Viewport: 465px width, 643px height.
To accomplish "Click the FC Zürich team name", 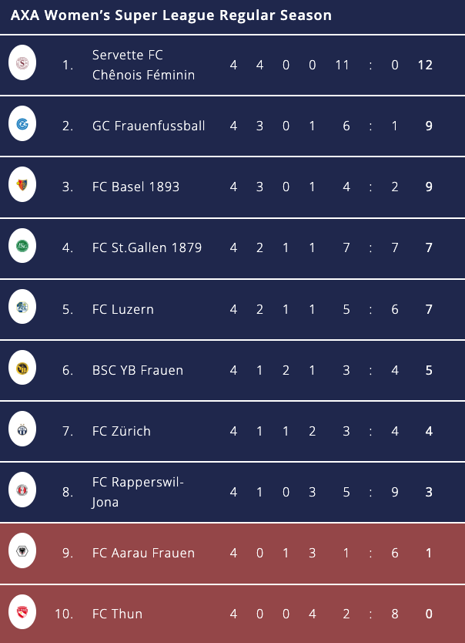I will click(x=122, y=431).
